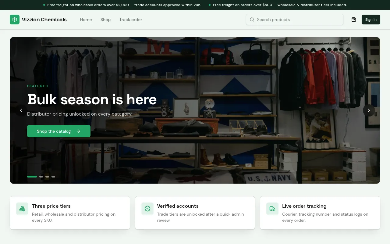Select the fourth carousel indicator dot
Viewport: 390px width, 244px height.
tap(53, 177)
